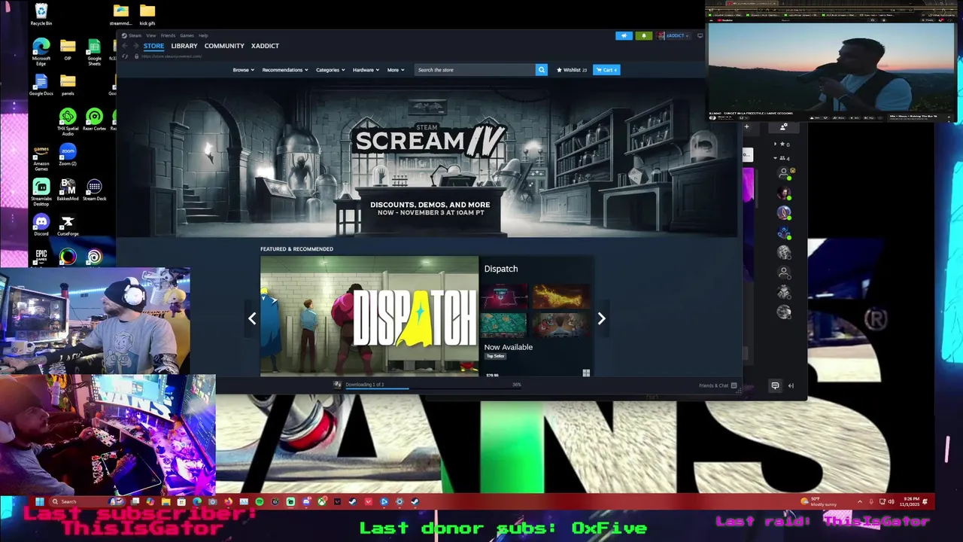Open the Dispatch featured game image
963x542 pixels.
point(369,315)
